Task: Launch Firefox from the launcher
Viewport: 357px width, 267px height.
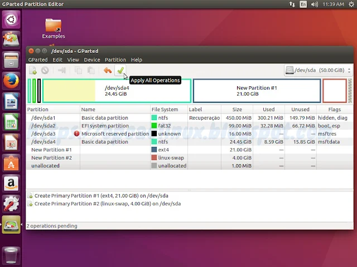Action: point(11,81)
